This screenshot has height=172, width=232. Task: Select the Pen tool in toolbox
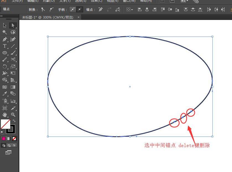point(5,39)
